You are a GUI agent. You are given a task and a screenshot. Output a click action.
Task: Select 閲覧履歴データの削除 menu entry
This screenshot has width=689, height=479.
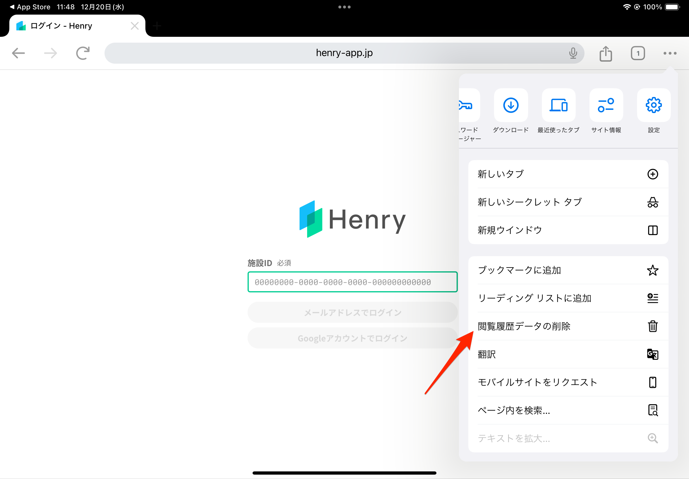coord(568,326)
